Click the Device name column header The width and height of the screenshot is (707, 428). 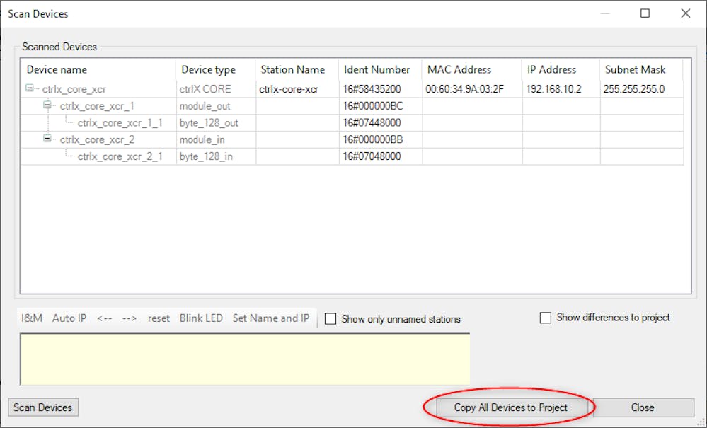click(x=98, y=70)
